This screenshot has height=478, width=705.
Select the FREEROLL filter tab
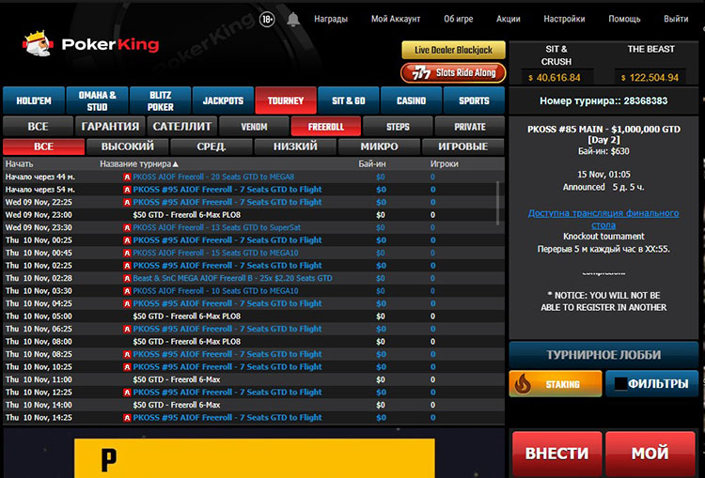[x=326, y=126]
